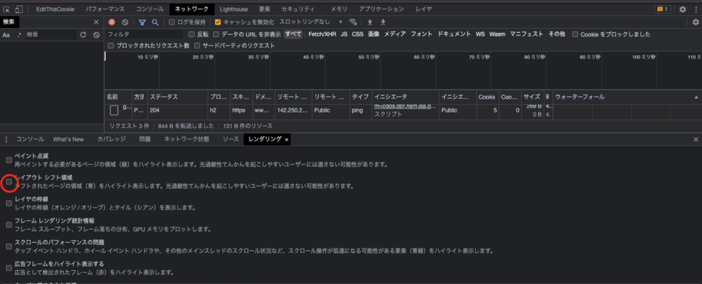Click the import HAR upload arrow icon
Image resolution: width=702 pixels, height=284 pixels.
tap(371, 22)
